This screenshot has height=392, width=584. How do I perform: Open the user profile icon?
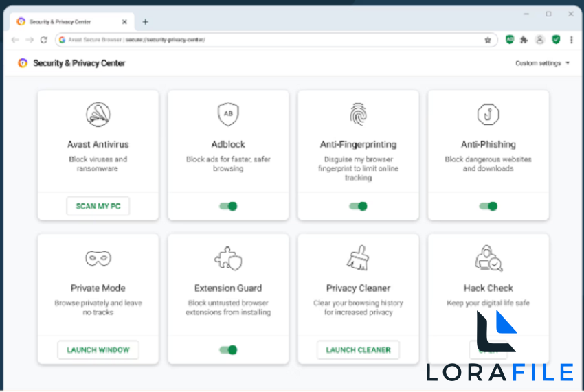(539, 39)
